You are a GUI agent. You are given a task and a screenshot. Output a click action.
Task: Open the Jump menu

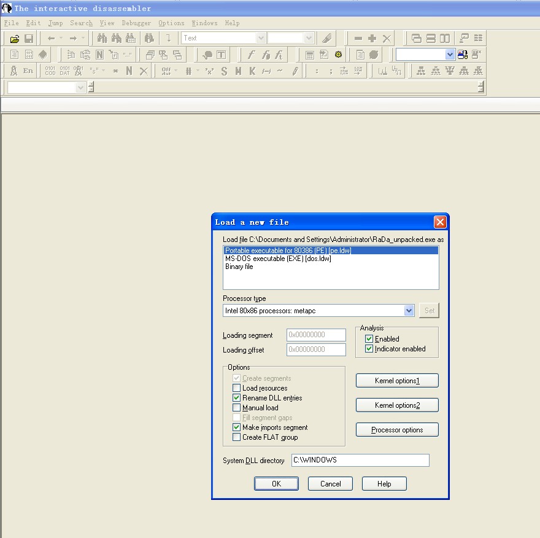pos(55,23)
